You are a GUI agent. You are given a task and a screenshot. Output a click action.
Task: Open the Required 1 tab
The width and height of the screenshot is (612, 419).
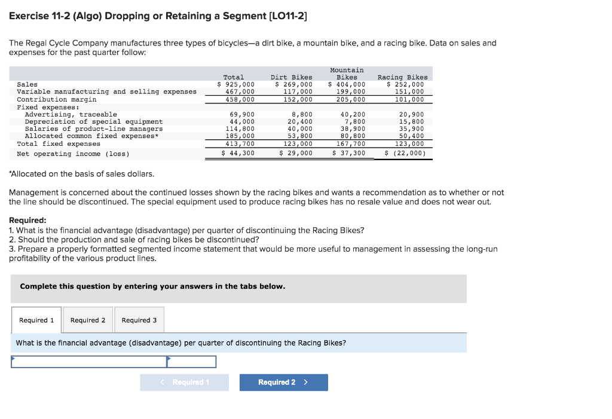point(36,320)
